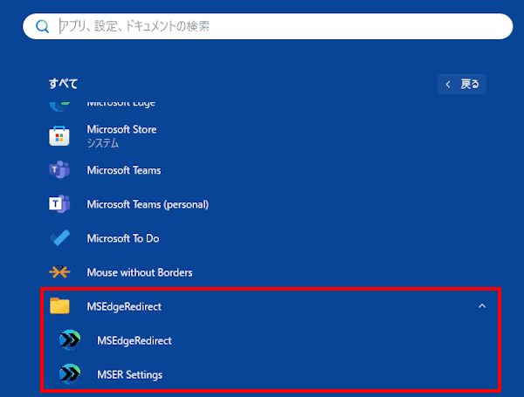Launch Microsoft Teams (personal) by its label
This screenshot has height=397, width=524.
coord(147,204)
